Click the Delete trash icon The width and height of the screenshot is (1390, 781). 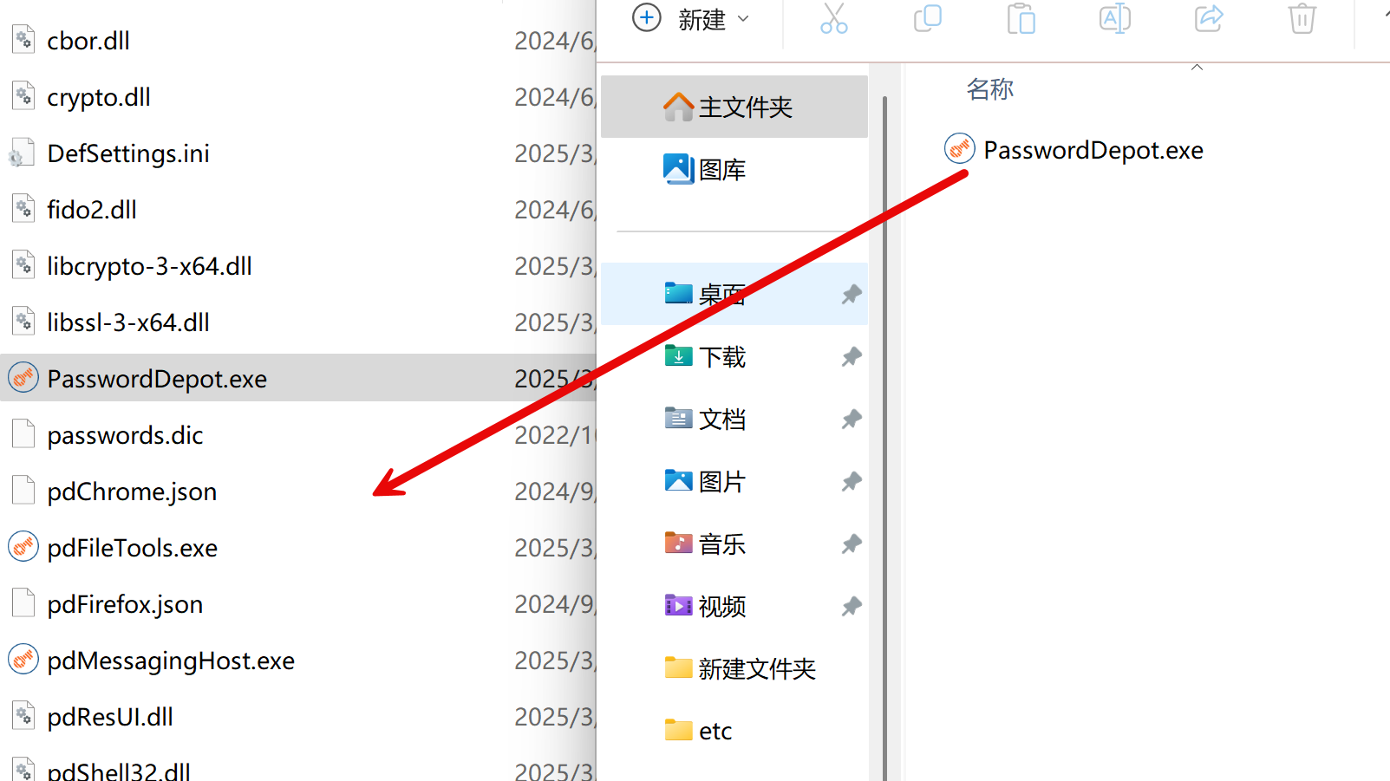pyautogui.click(x=1302, y=18)
